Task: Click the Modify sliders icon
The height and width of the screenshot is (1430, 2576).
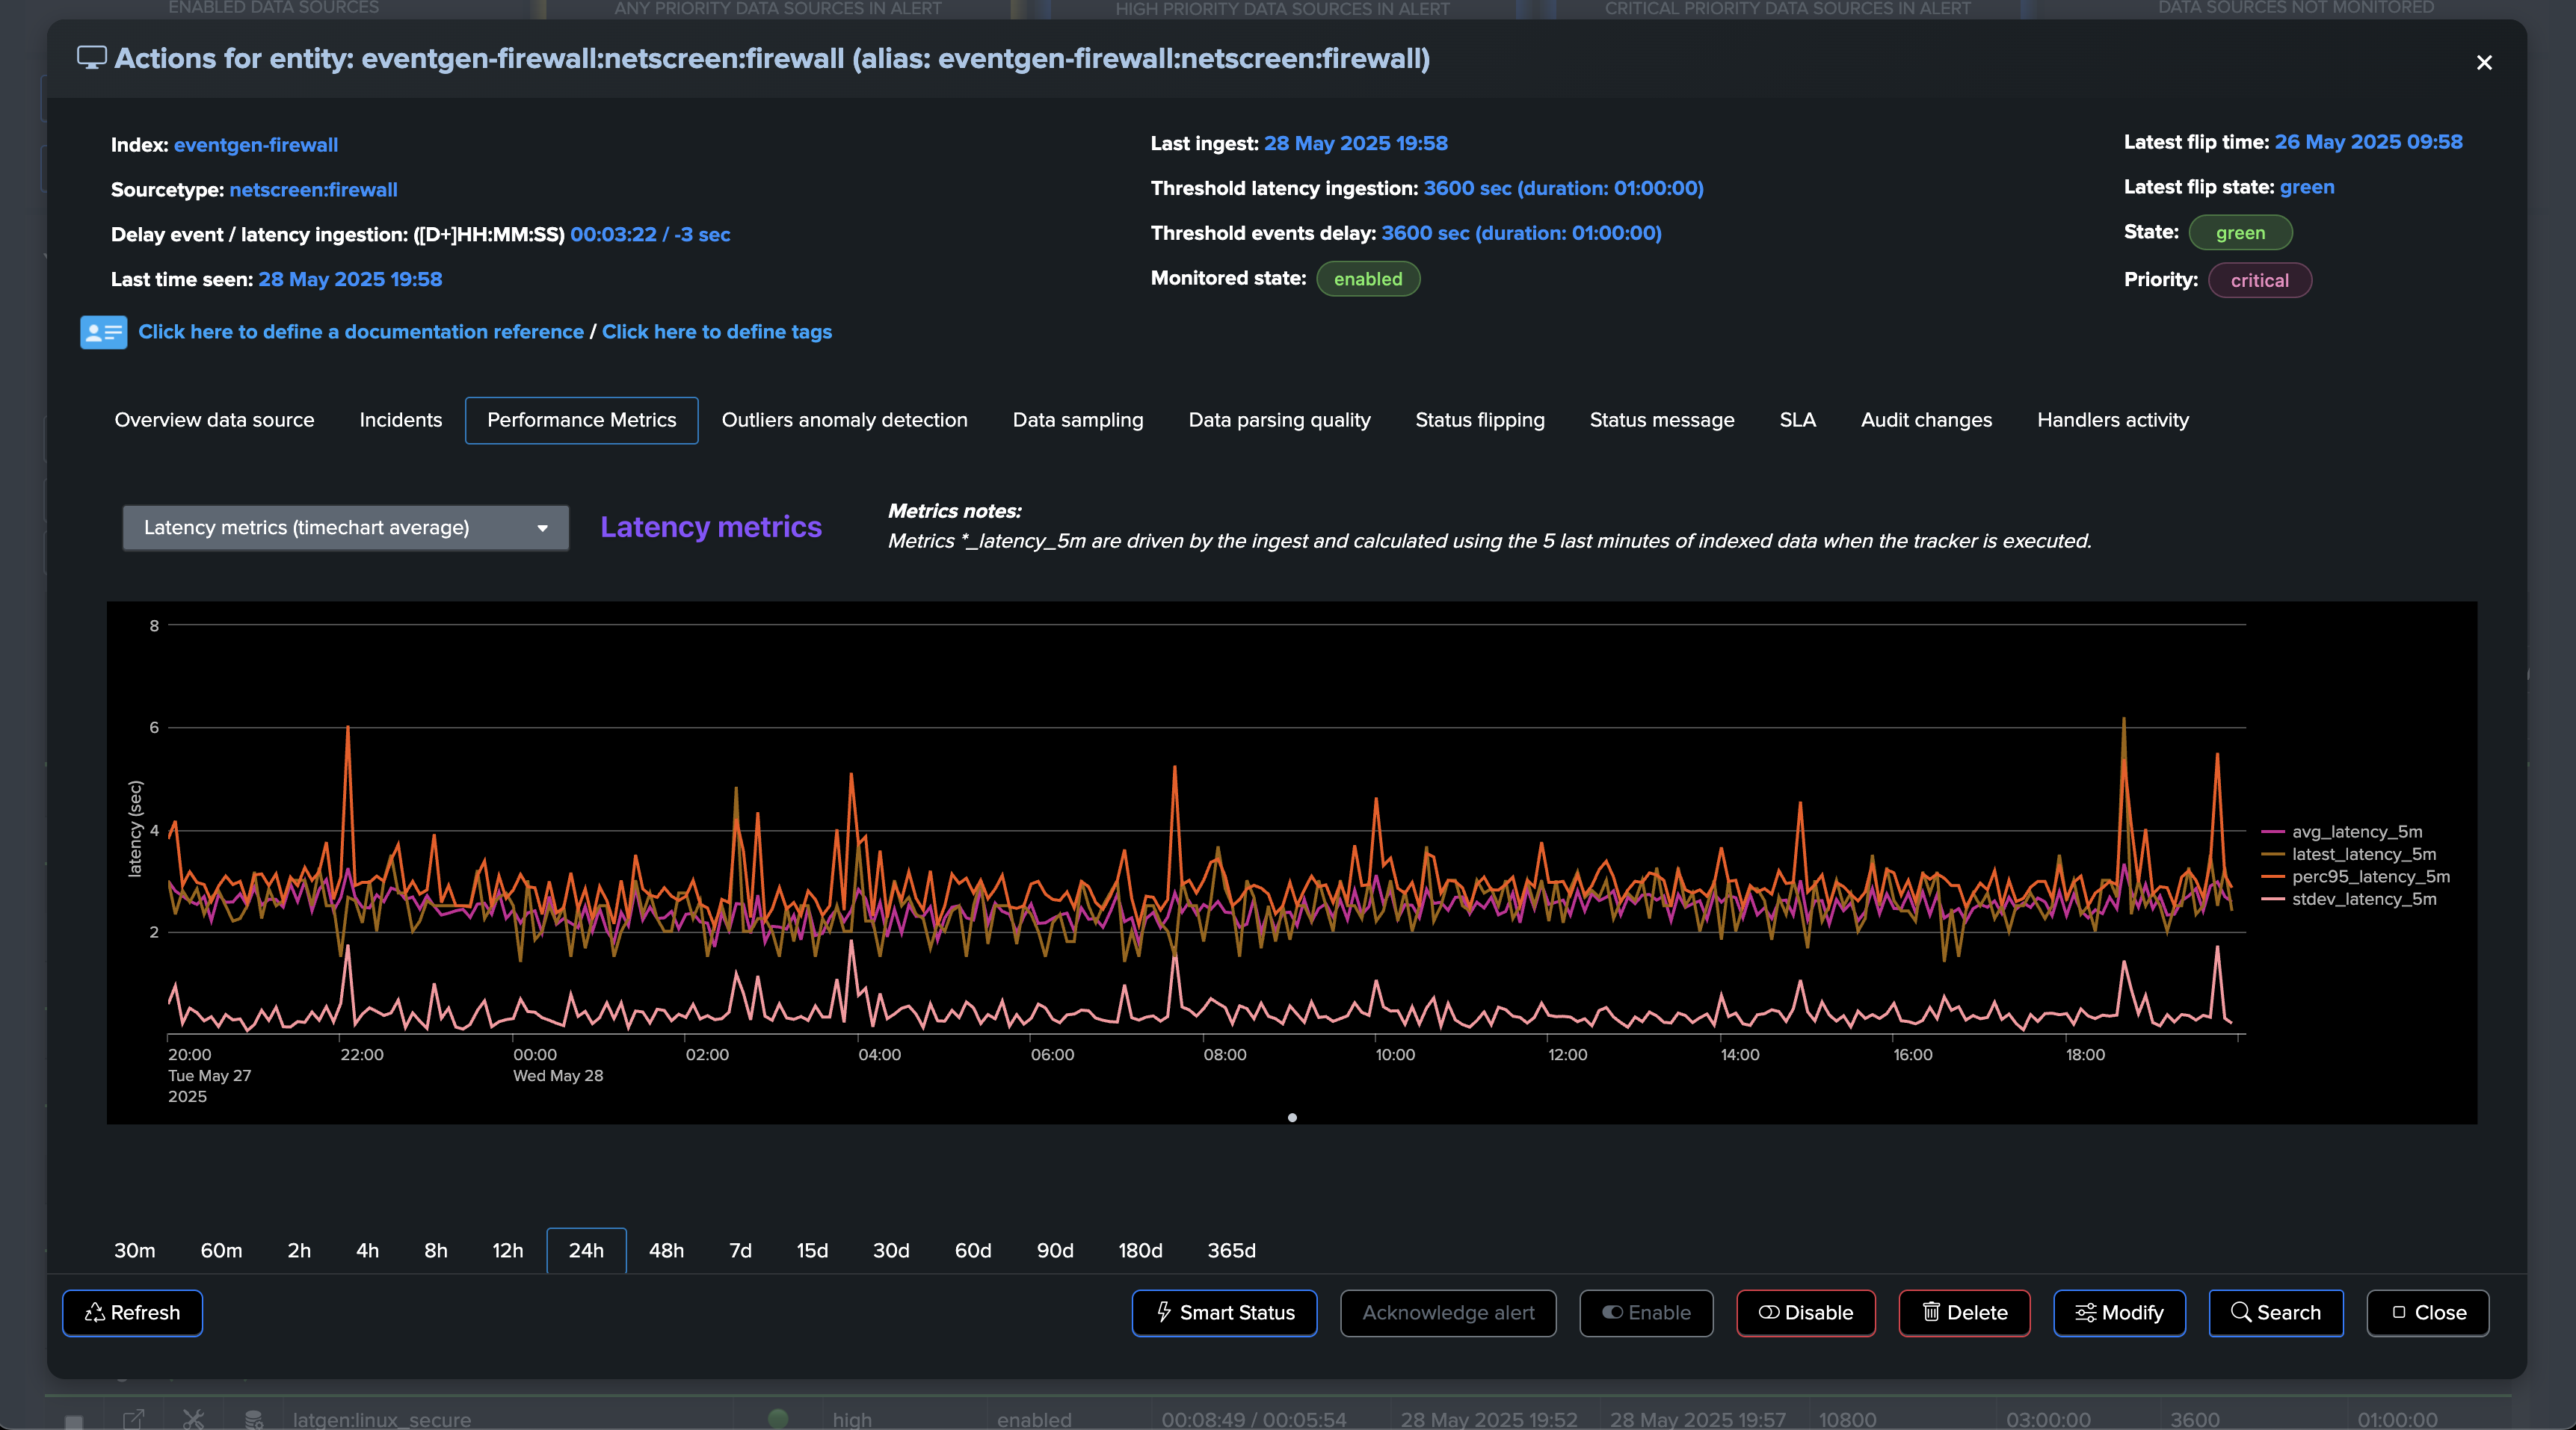Action: click(2085, 1312)
